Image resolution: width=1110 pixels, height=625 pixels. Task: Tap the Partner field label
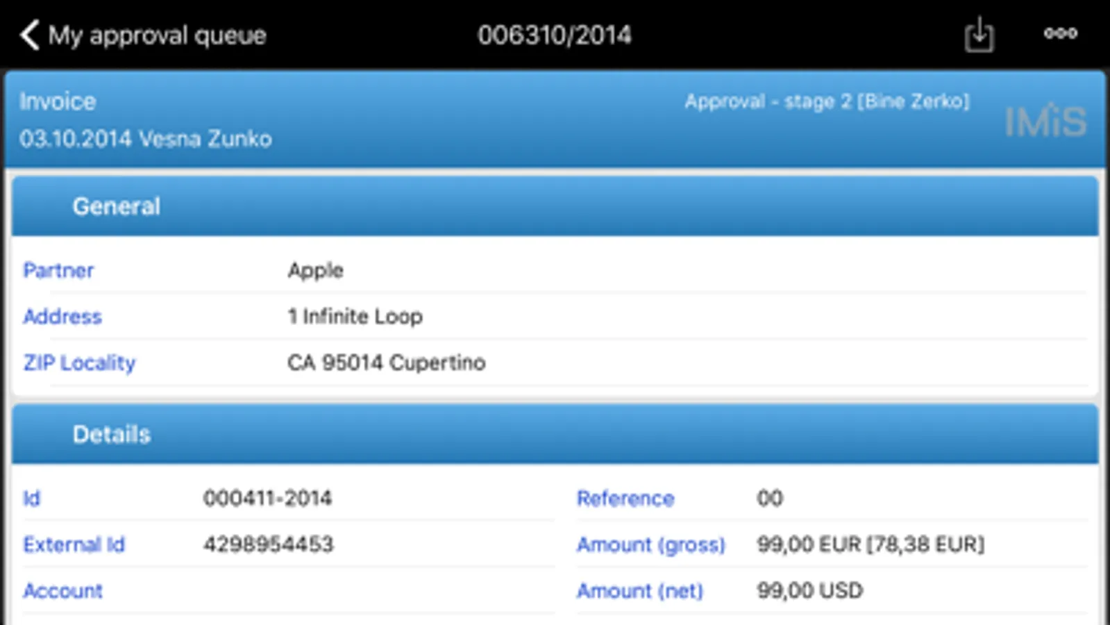(58, 270)
